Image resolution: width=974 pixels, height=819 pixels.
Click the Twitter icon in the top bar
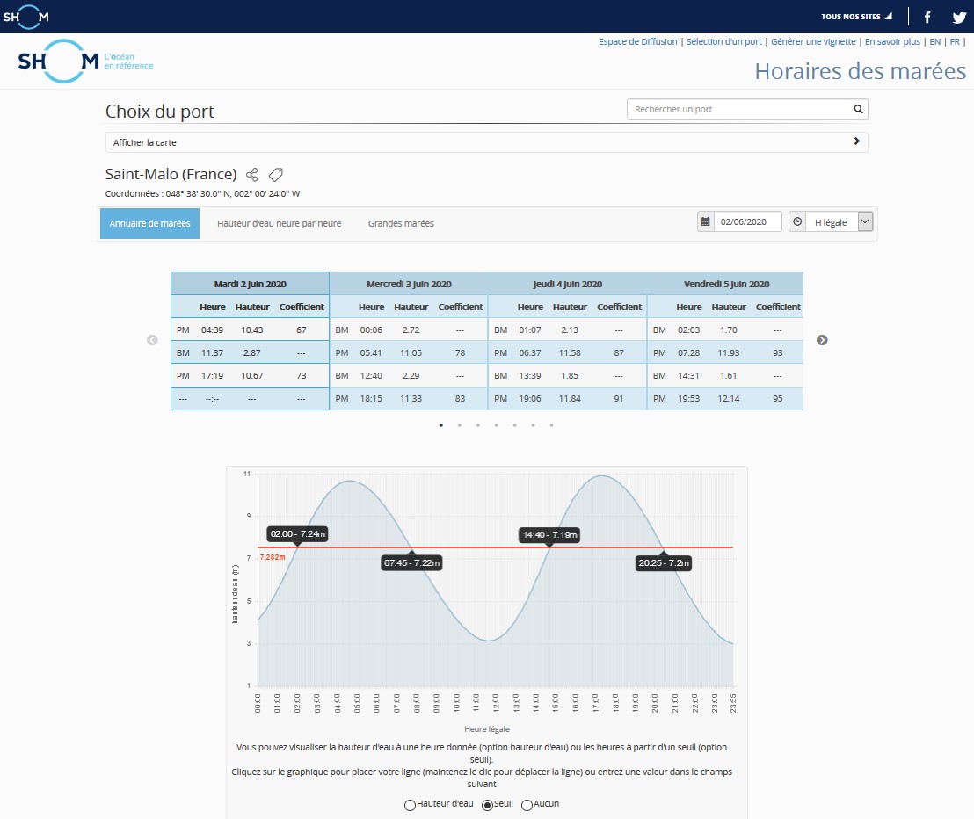click(x=957, y=16)
